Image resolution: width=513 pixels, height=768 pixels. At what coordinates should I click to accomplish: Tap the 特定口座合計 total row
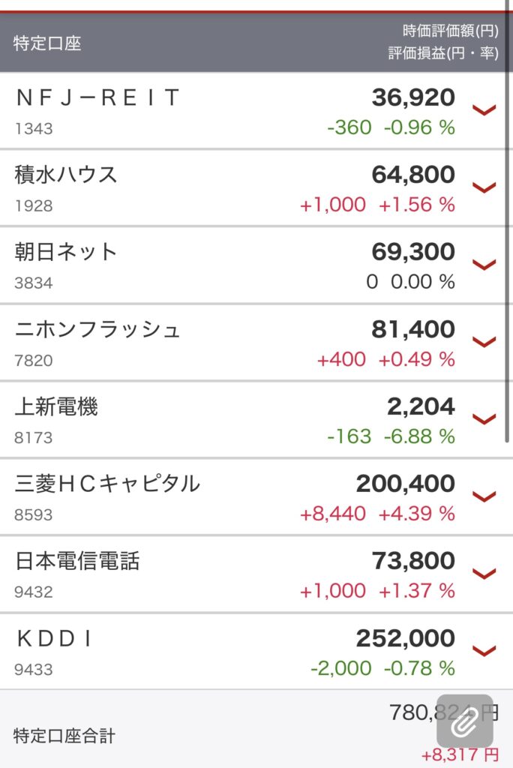click(256, 729)
